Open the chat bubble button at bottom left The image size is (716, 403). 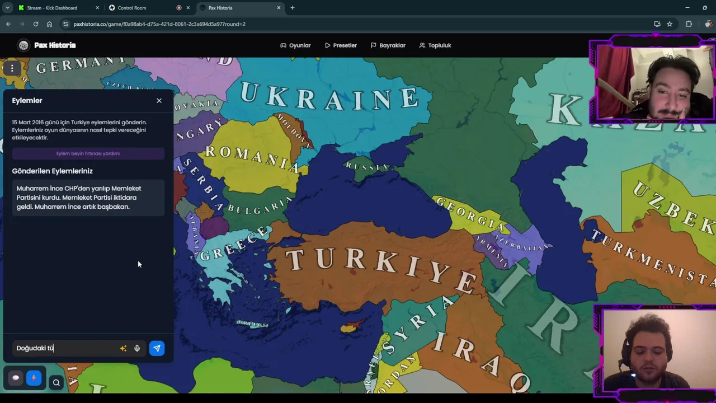(x=16, y=378)
